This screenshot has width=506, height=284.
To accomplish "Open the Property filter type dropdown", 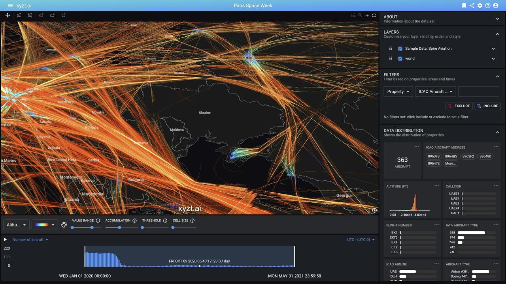I will [x=398, y=92].
